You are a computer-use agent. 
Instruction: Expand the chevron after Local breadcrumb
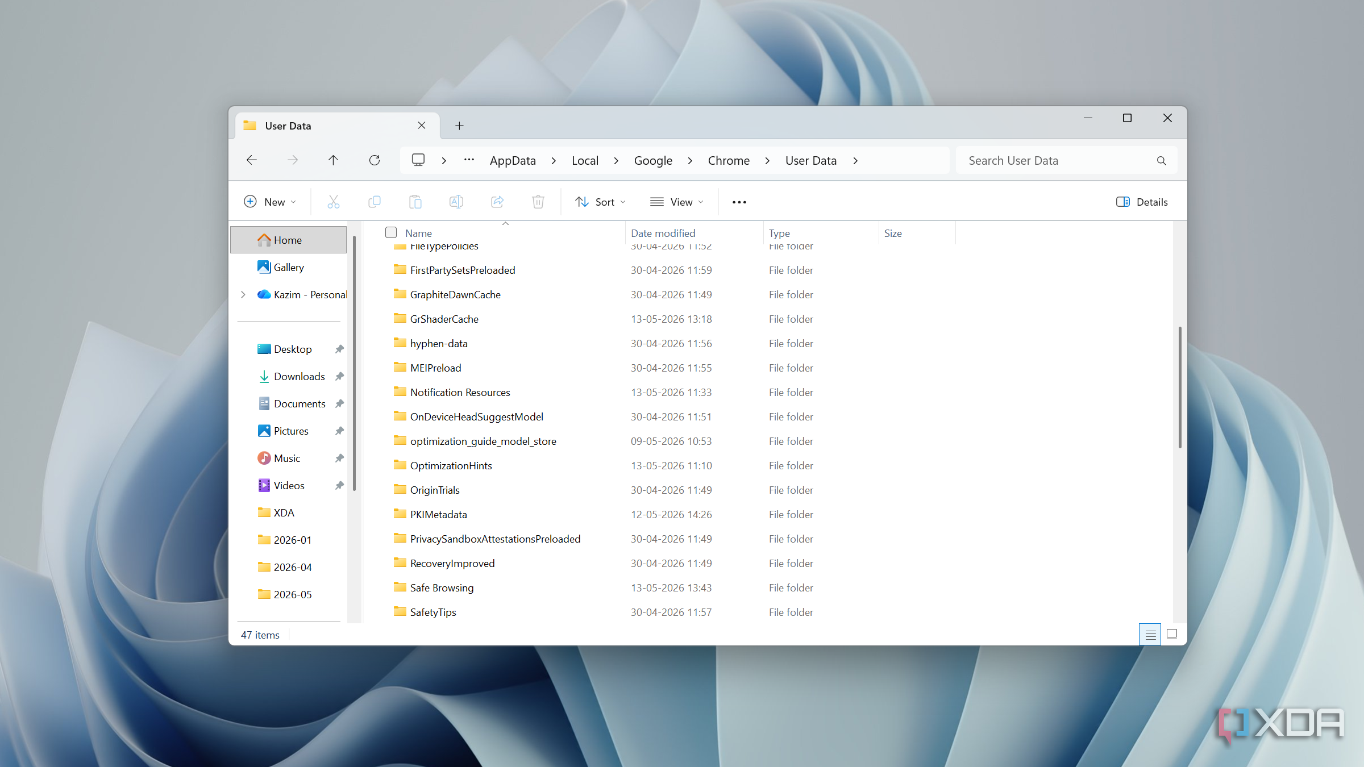tap(616, 161)
